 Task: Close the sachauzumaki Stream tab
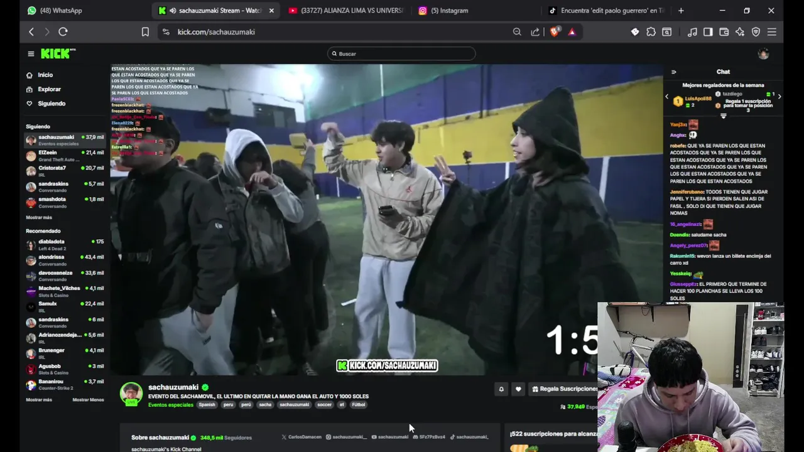point(271,11)
